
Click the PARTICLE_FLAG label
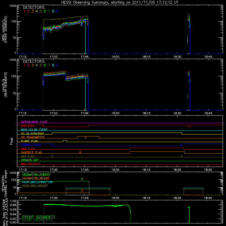(x=32, y=153)
